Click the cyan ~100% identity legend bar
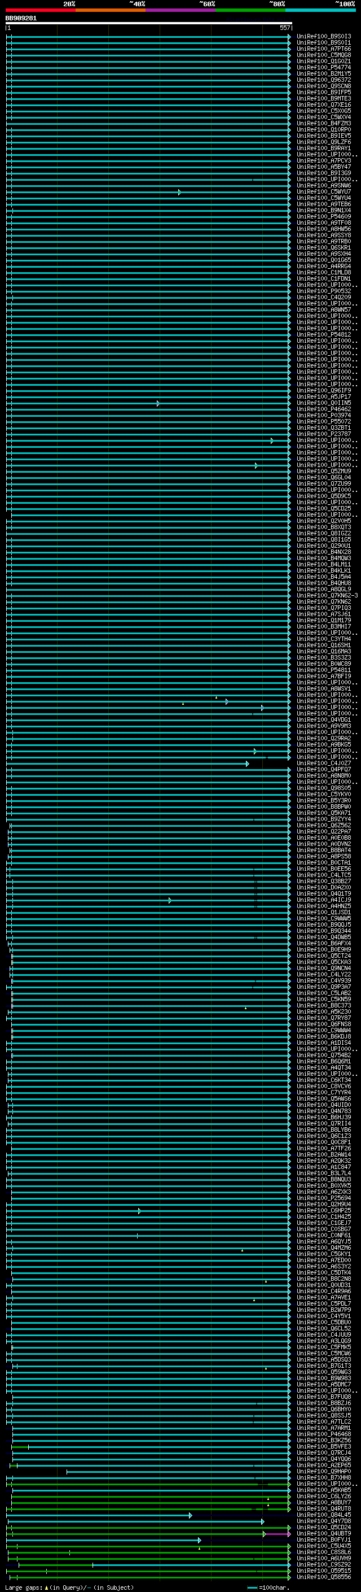361x1592 pixels. [x=320, y=10]
